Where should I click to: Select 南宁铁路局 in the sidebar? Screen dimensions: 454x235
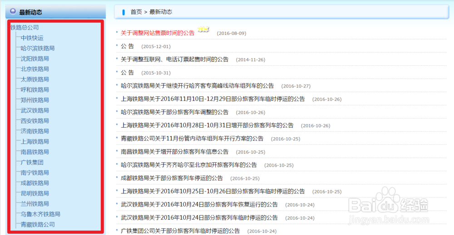[35, 173]
